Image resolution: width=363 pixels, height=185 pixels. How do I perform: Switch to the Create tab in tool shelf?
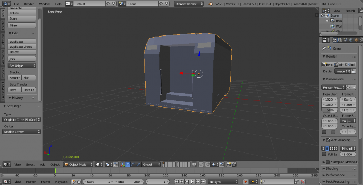pyautogui.click(x=3, y=25)
